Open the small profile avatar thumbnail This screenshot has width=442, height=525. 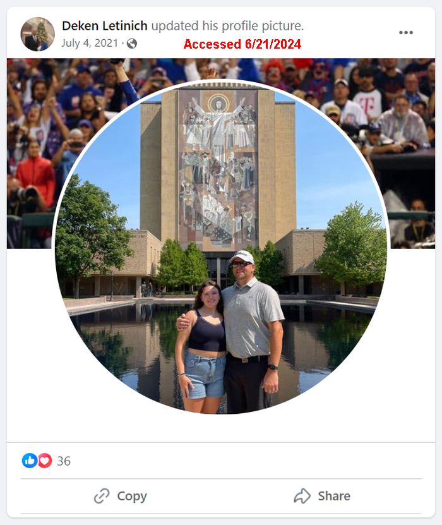[x=37, y=34]
